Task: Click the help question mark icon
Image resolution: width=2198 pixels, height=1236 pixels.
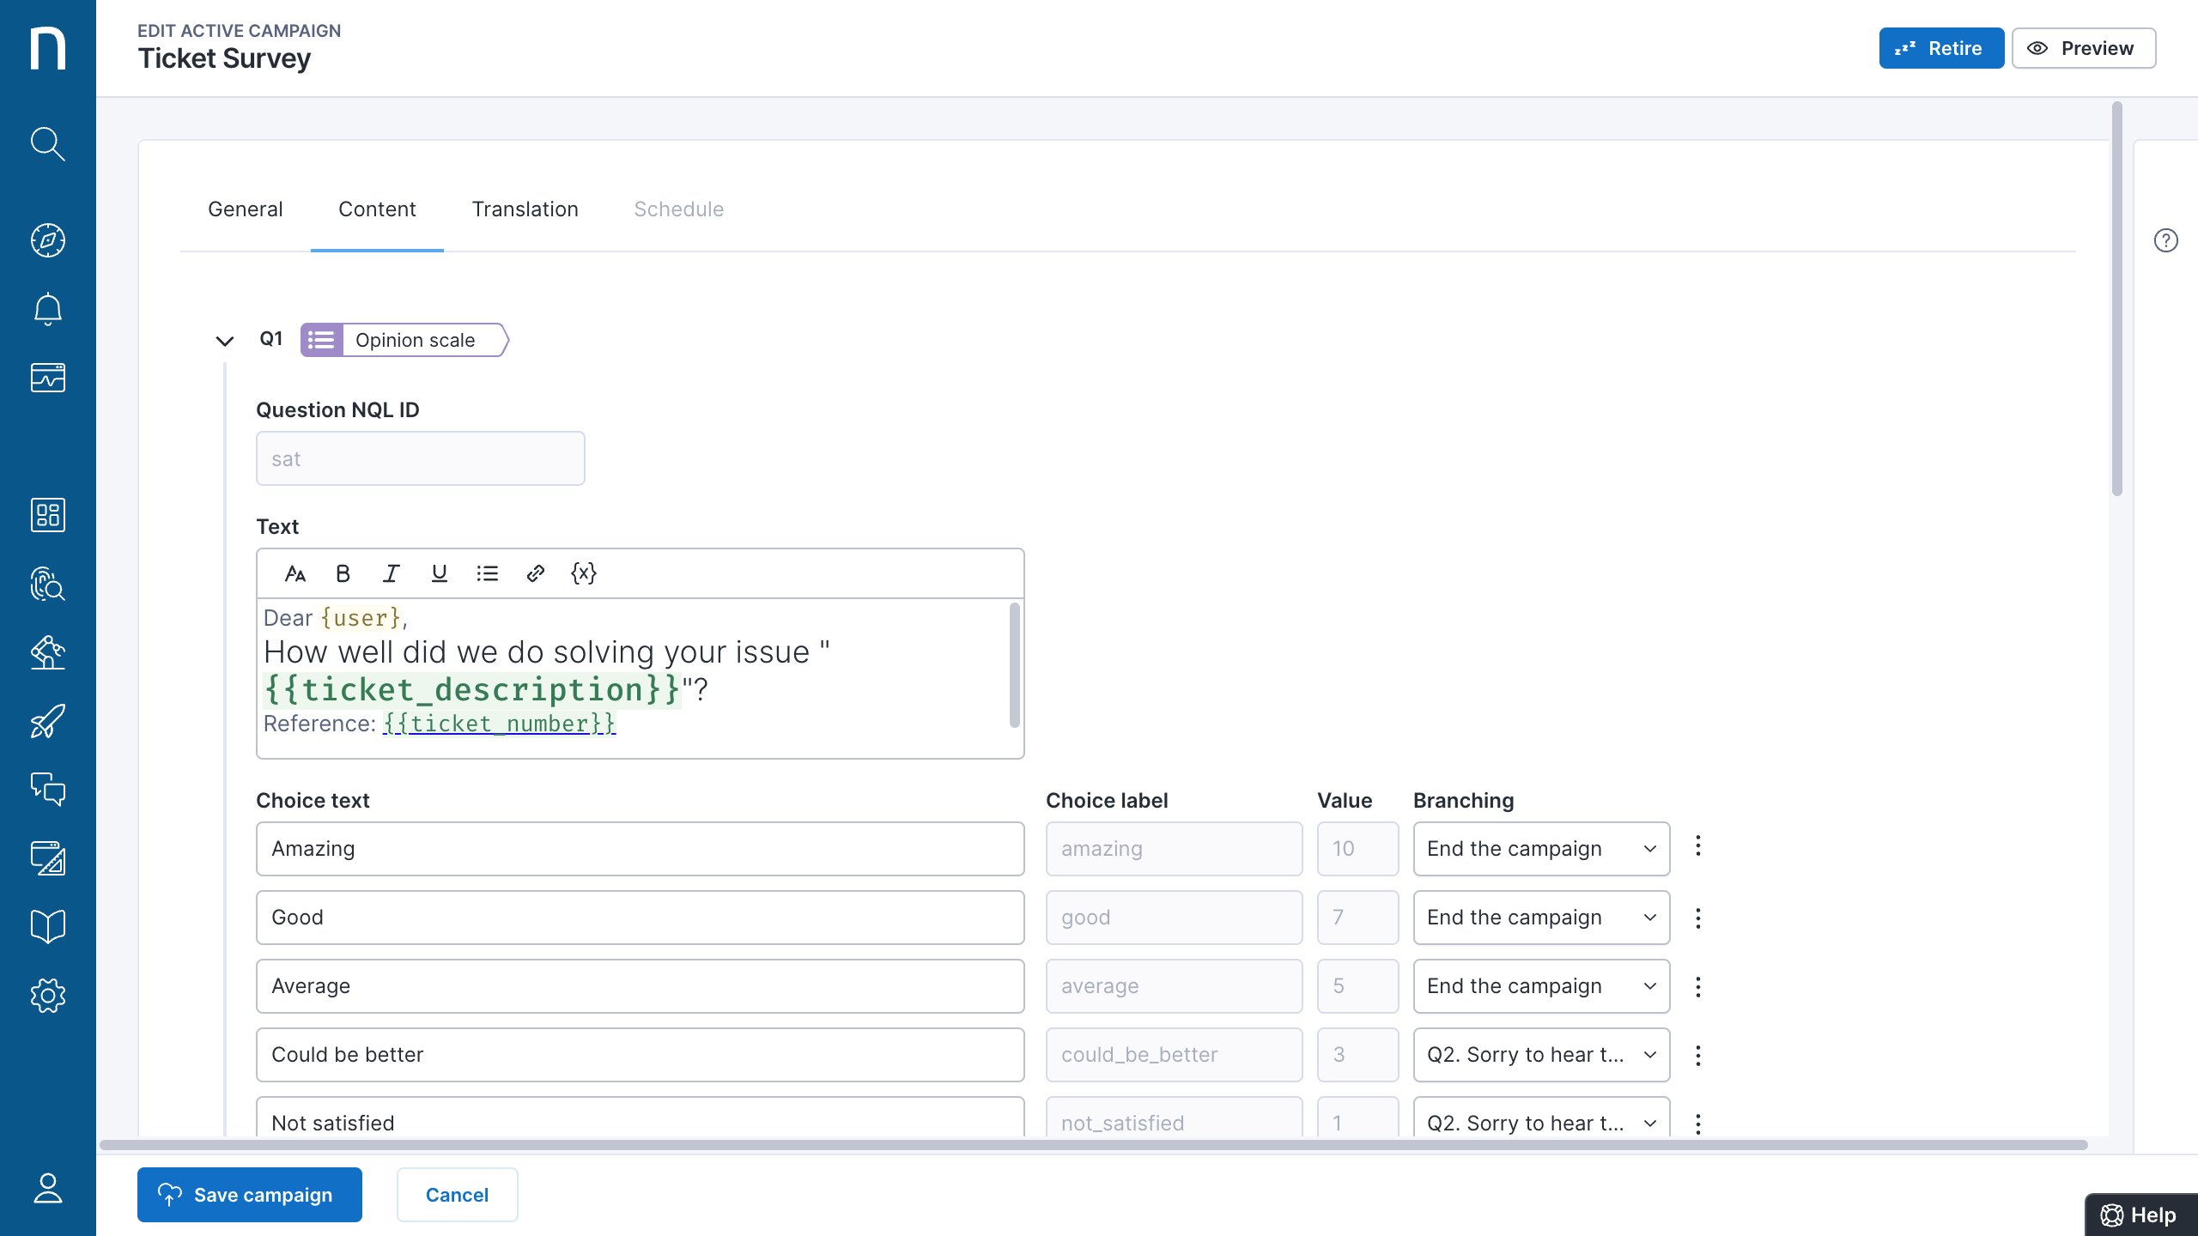Action: (x=2165, y=240)
